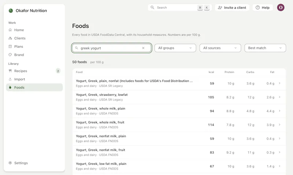
Task: Open Yogurt, Greek, strawberry, lowfat row
Action: pos(179,97)
